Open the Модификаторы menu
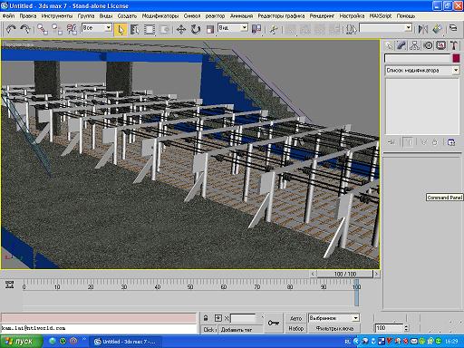The height and width of the screenshot is (348, 464). point(160,16)
